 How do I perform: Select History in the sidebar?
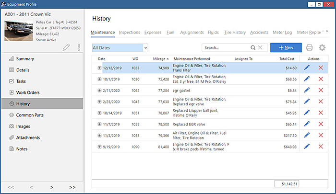(42, 104)
